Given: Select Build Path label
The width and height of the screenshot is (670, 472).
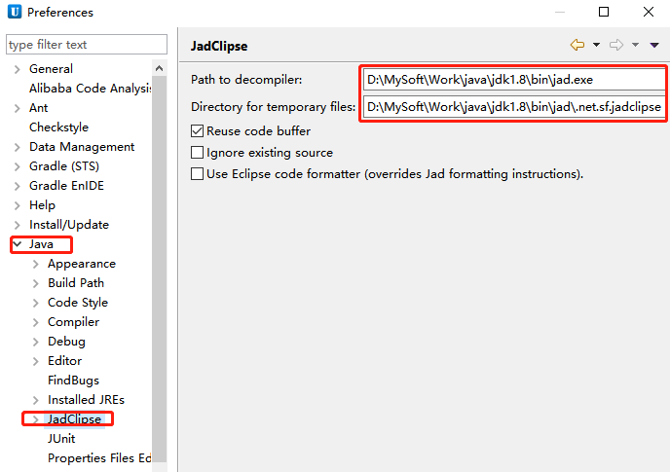Looking at the screenshot, I should click(76, 283).
